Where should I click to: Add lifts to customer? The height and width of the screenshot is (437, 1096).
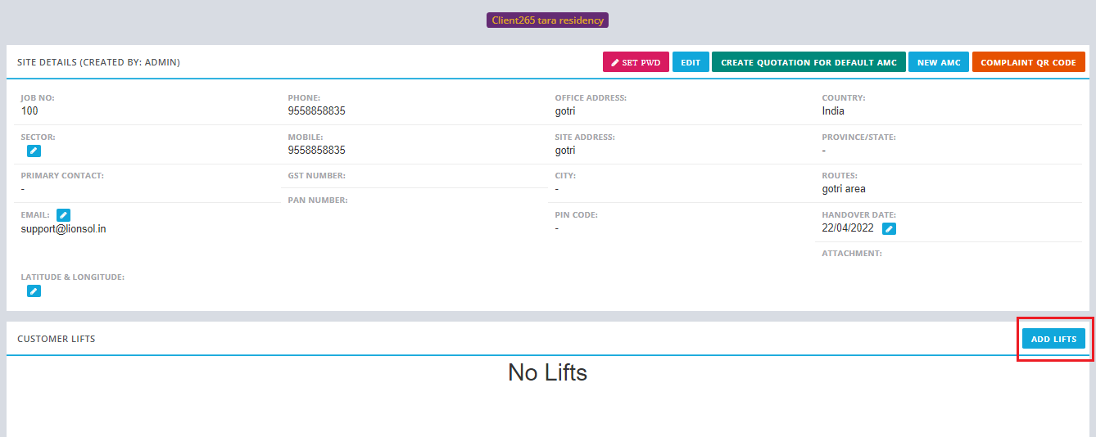click(x=1053, y=339)
